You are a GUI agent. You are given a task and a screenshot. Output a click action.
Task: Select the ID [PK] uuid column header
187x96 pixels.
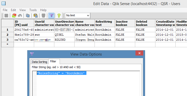[24, 23]
